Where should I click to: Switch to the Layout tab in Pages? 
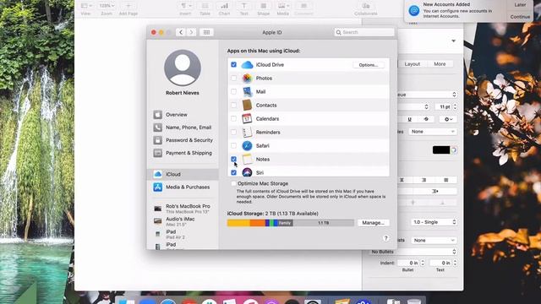(x=412, y=64)
